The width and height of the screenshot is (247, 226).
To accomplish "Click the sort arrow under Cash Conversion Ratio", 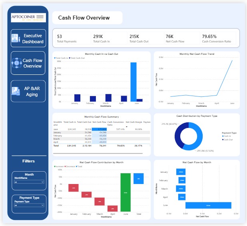I will [x=126, y=127].
